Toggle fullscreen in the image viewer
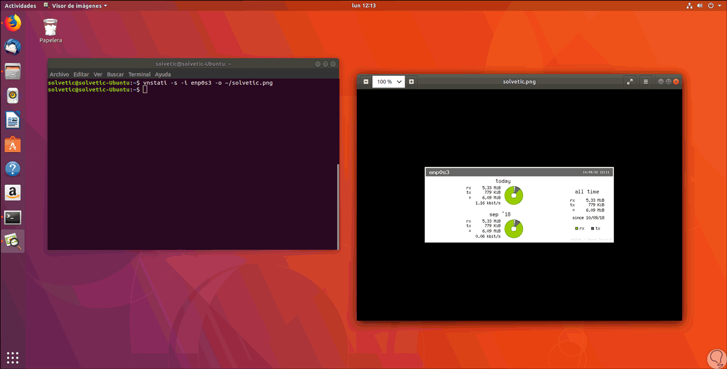727x369 pixels. pos(630,82)
